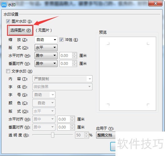
Task: Enable the 文字水印 checkbox
Action: click(x=8, y=71)
